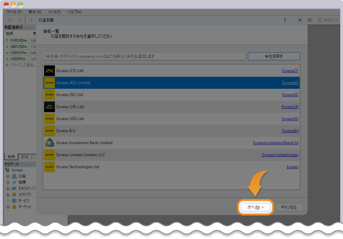
Task: Click the Exness Technologies Ltd logo
Action: [x=49, y=167]
